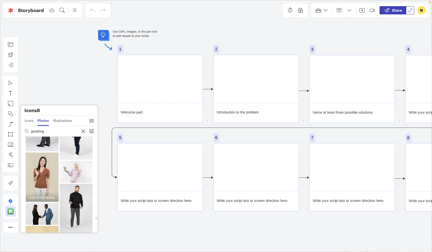Click the undo arrow
This screenshot has height=252, width=432.
point(93,10)
